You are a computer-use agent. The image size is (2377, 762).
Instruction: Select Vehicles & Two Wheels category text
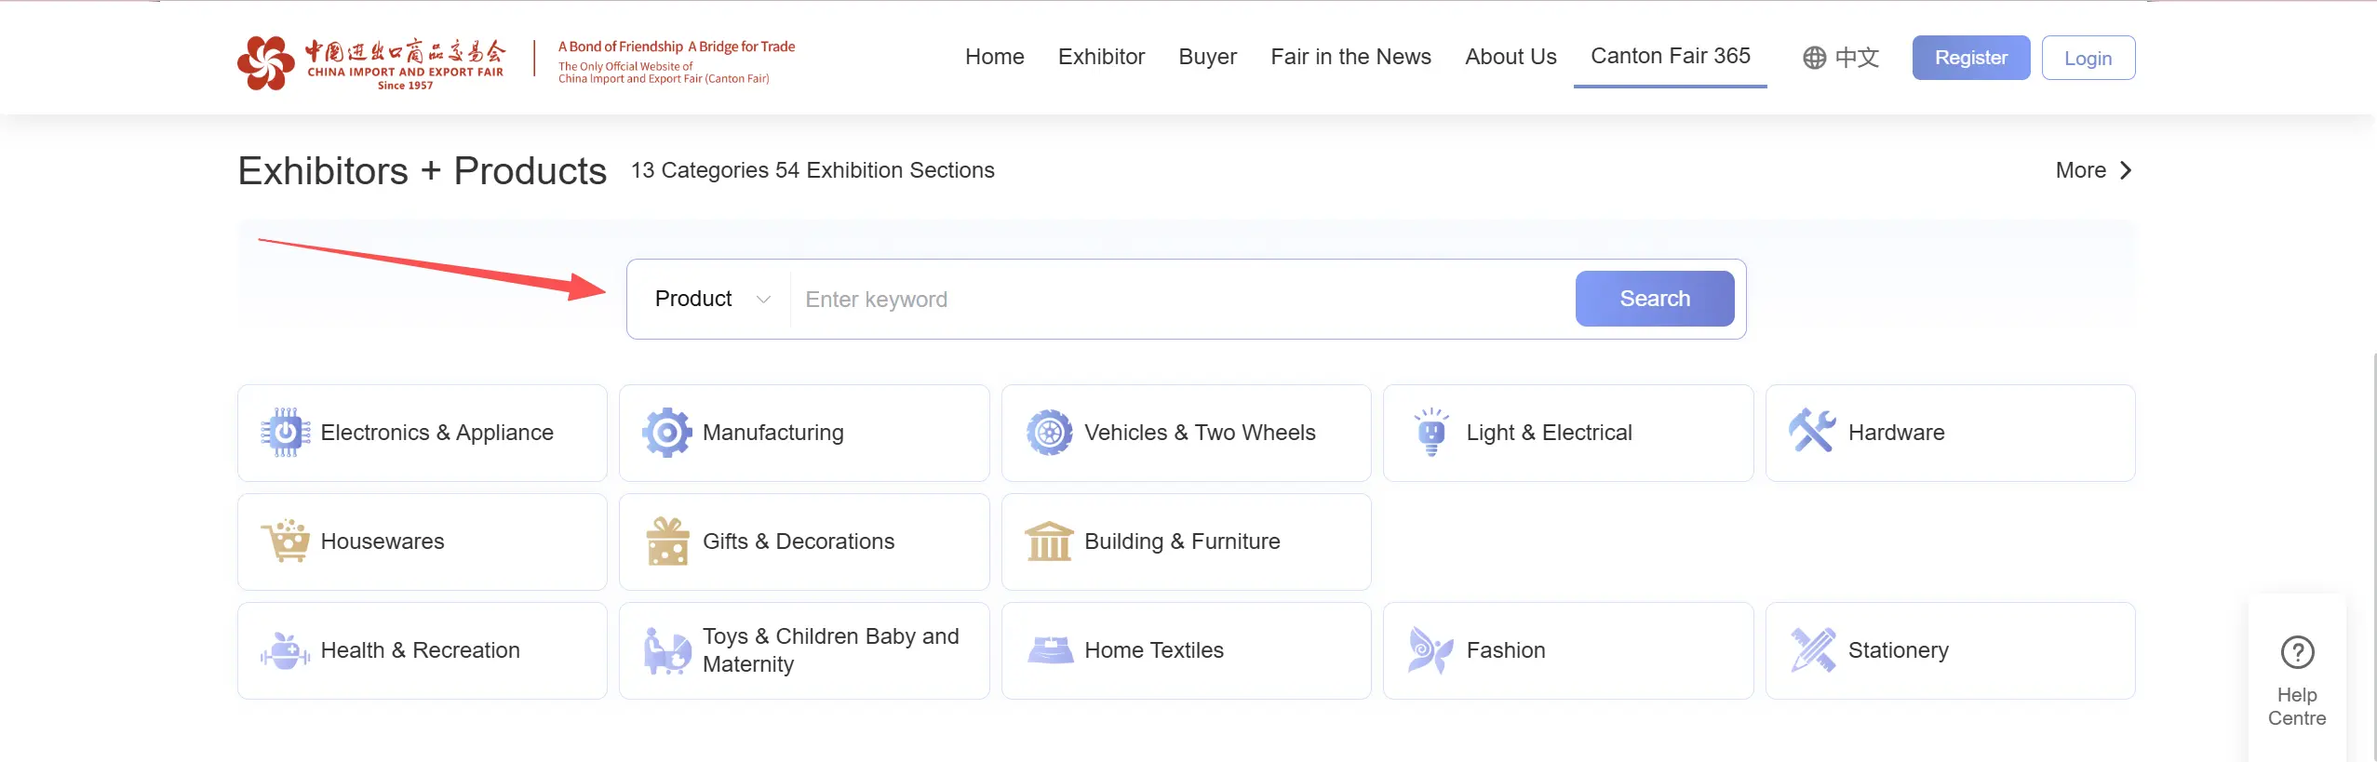click(x=1200, y=433)
